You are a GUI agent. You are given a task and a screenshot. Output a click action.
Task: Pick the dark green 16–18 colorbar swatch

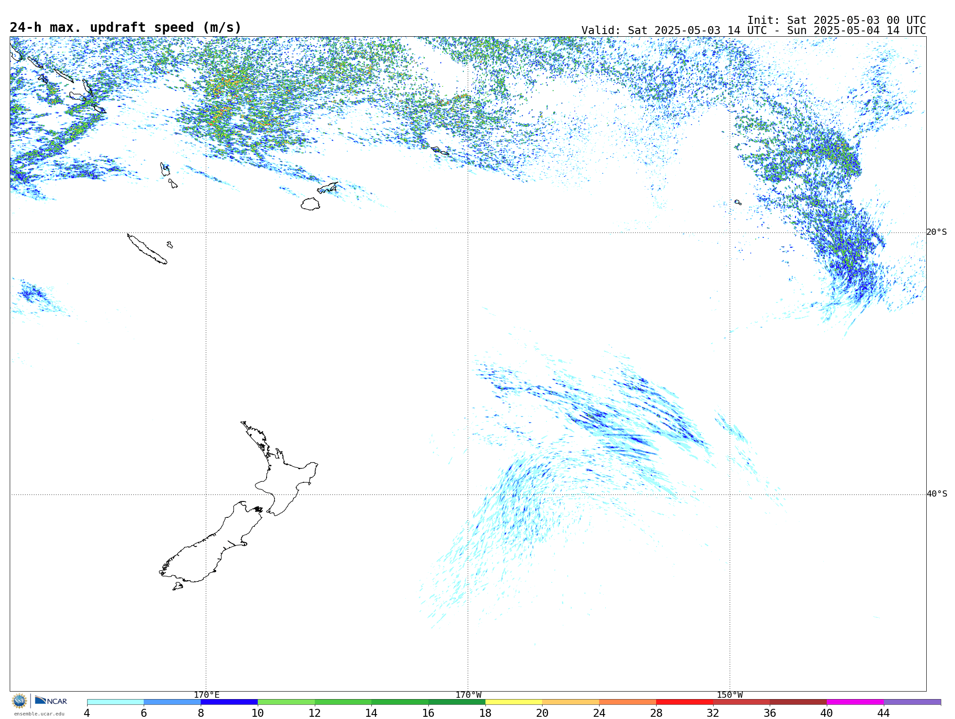click(457, 702)
